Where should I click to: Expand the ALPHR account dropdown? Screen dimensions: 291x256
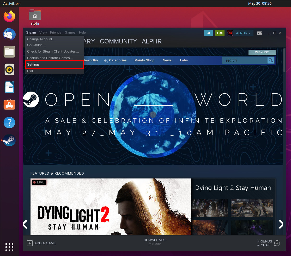coord(243,33)
